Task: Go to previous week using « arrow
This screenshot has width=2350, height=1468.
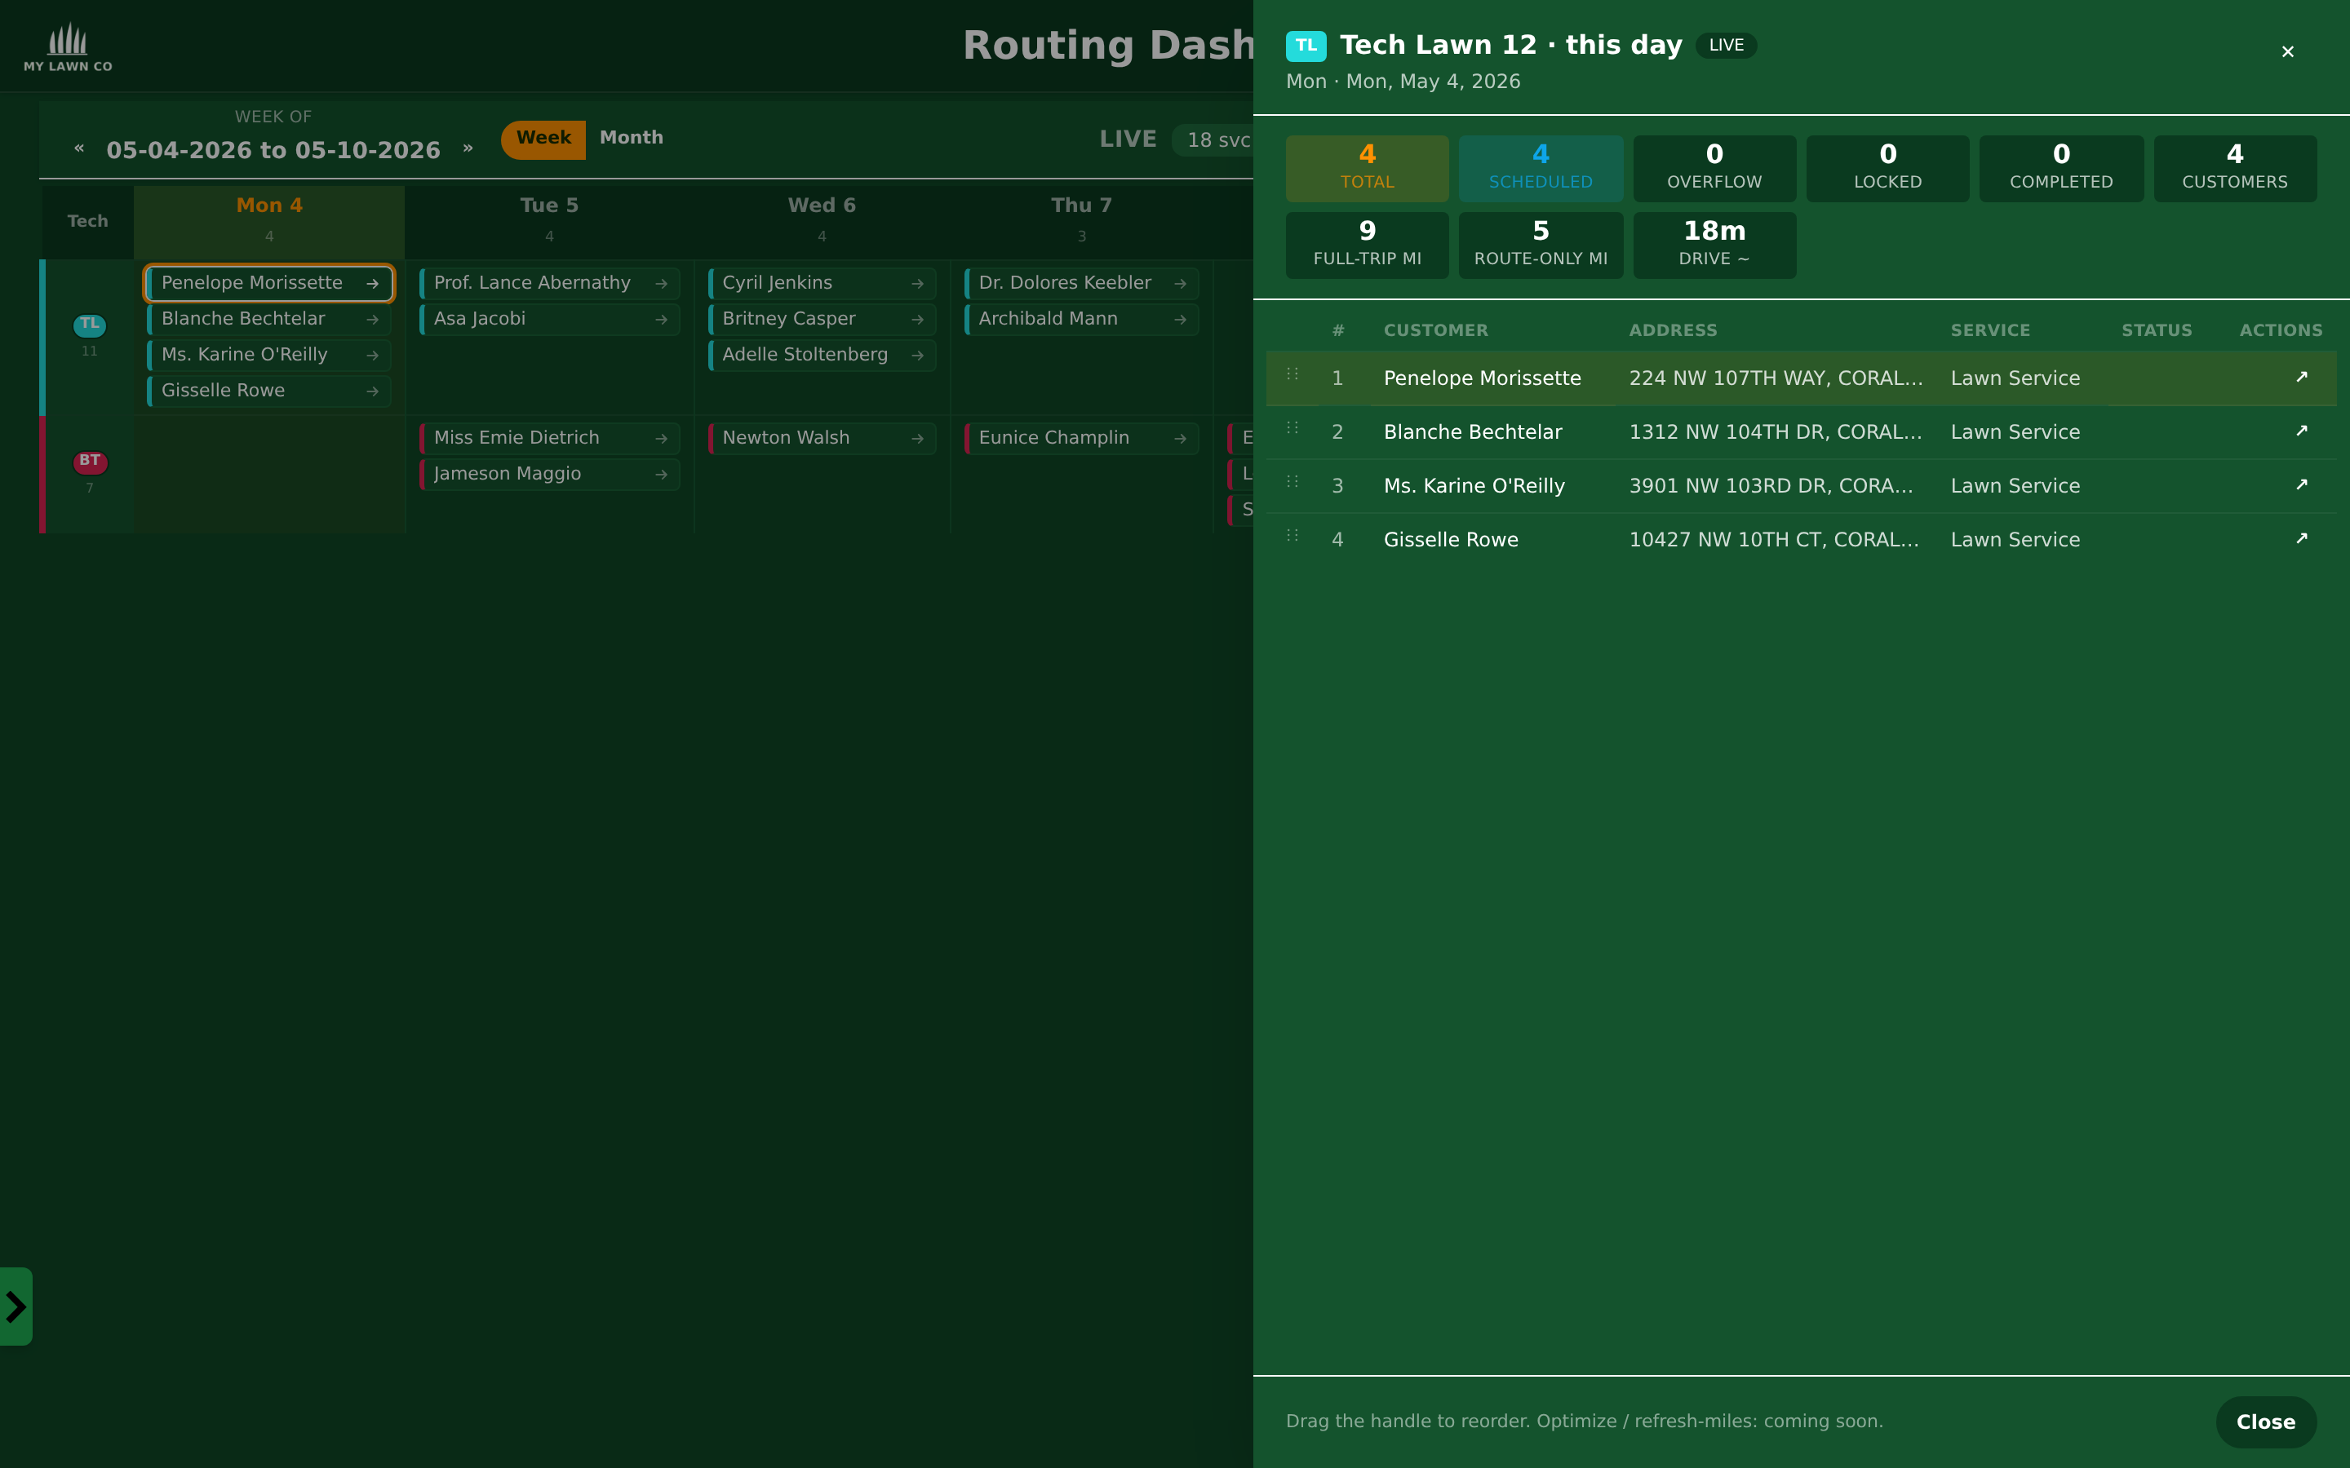Action: pyautogui.click(x=80, y=148)
